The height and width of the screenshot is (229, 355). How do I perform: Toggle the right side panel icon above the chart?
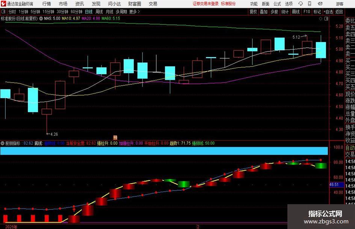click(326, 19)
